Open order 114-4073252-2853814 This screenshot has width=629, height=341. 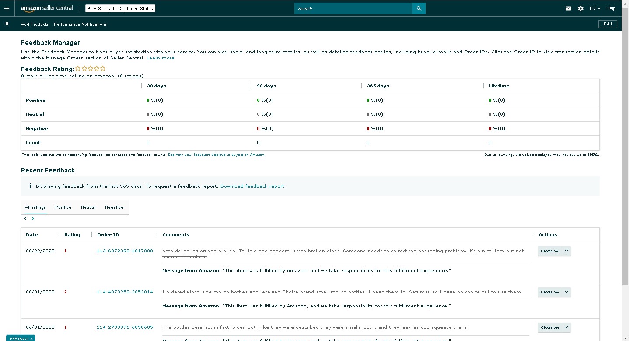pyautogui.click(x=125, y=292)
